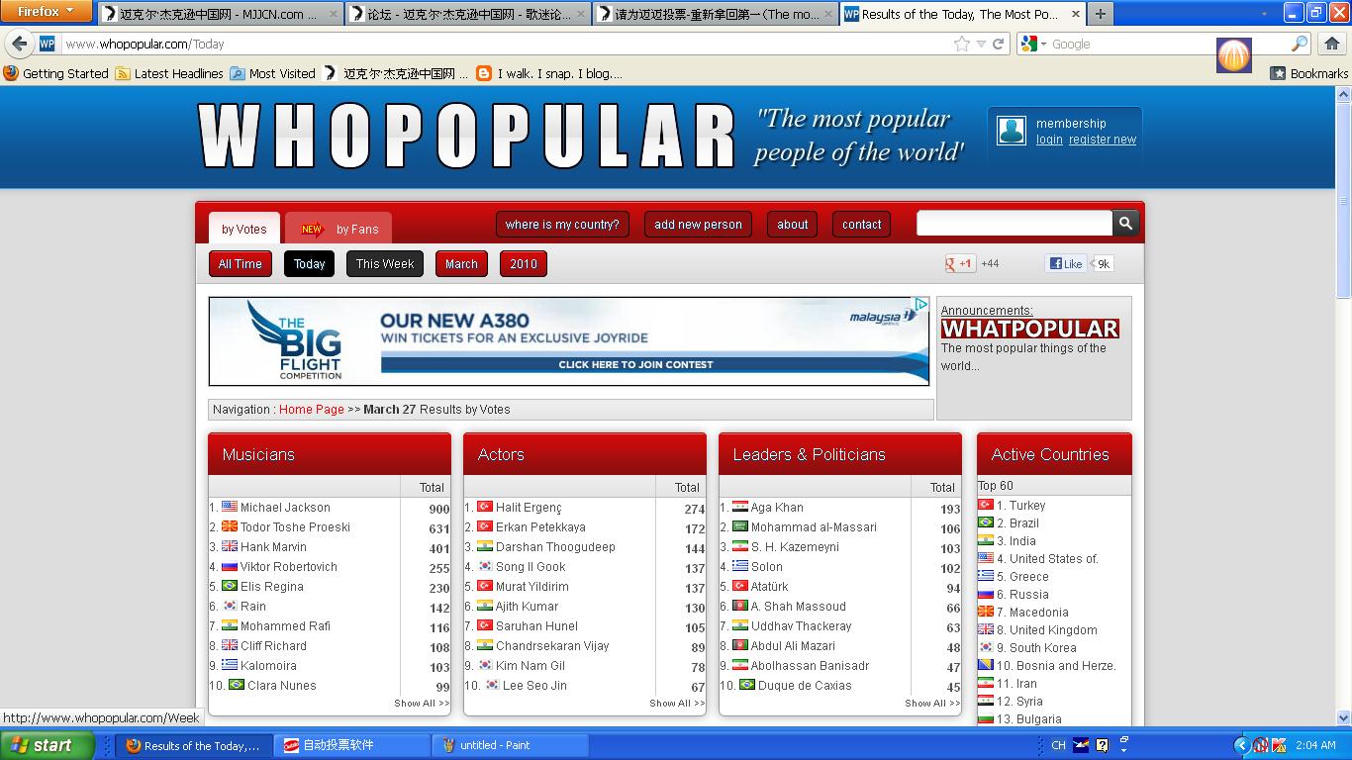
Task: Open the Windows start button
Action: 47,745
